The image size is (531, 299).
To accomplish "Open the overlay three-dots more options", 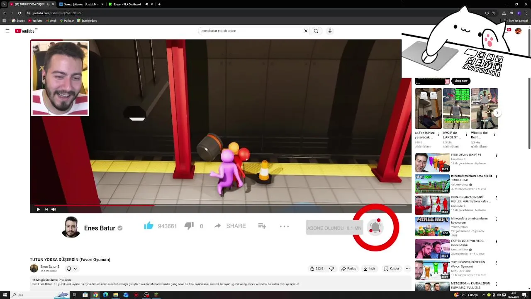I will coord(284,226).
